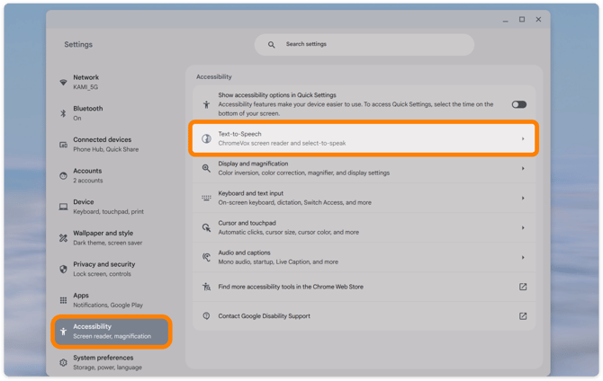603x381 pixels.
Task: Click the Wallpaper and style brush icon
Action: pos(64,238)
